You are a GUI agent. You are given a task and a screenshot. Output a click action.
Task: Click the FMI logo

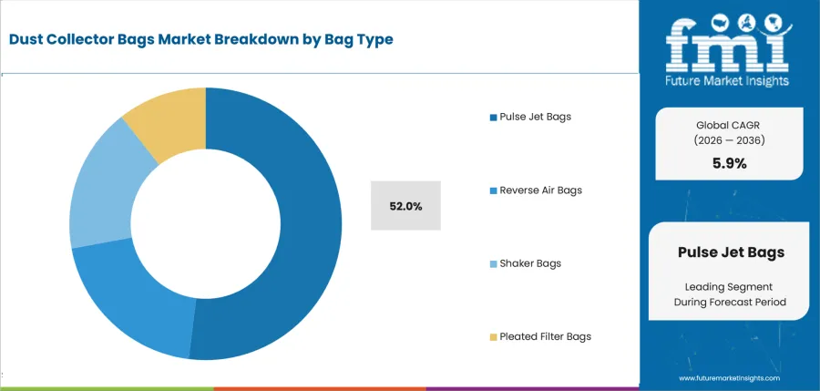tap(729, 50)
